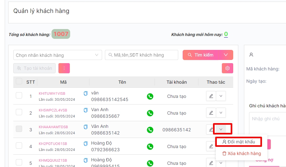
Task: Expand the arrow beside the Tìm kiếm button
Action: click(226, 55)
